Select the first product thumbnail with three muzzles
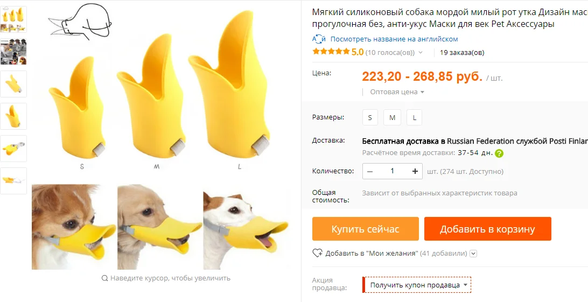This screenshot has height=302, width=588. [13, 20]
